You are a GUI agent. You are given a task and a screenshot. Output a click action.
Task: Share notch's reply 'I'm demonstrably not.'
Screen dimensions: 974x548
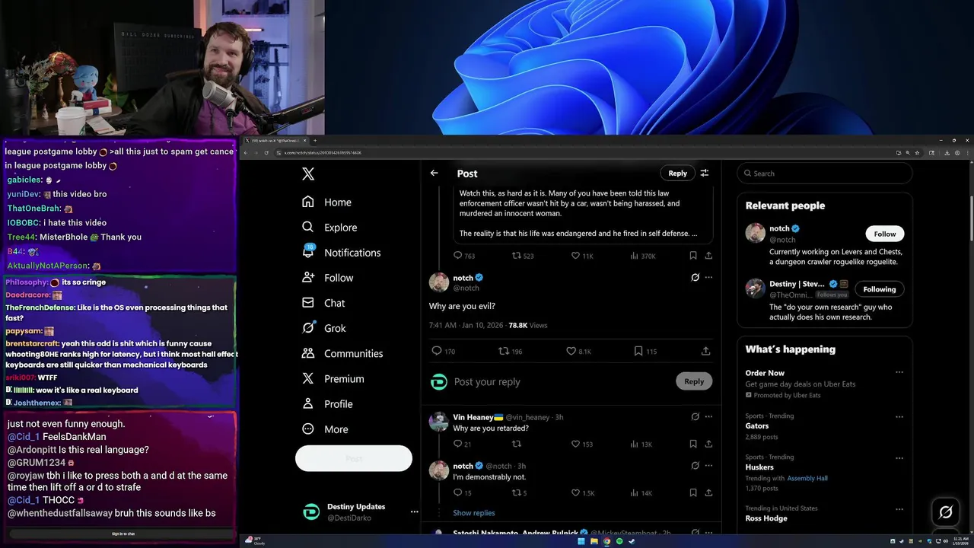tap(708, 493)
